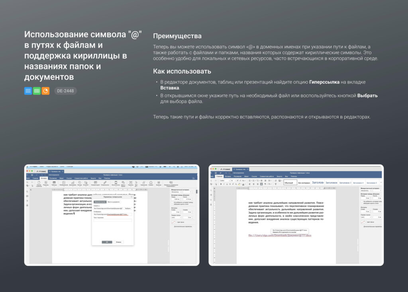Click the orange presentation editor icon
Image resolution: width=408 pixels, height=292 pixels.
pyautogui.click(x=45, y=91)
